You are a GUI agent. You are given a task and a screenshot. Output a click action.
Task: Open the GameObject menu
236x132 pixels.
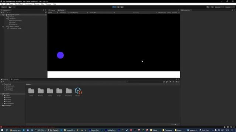pos(19,4)
